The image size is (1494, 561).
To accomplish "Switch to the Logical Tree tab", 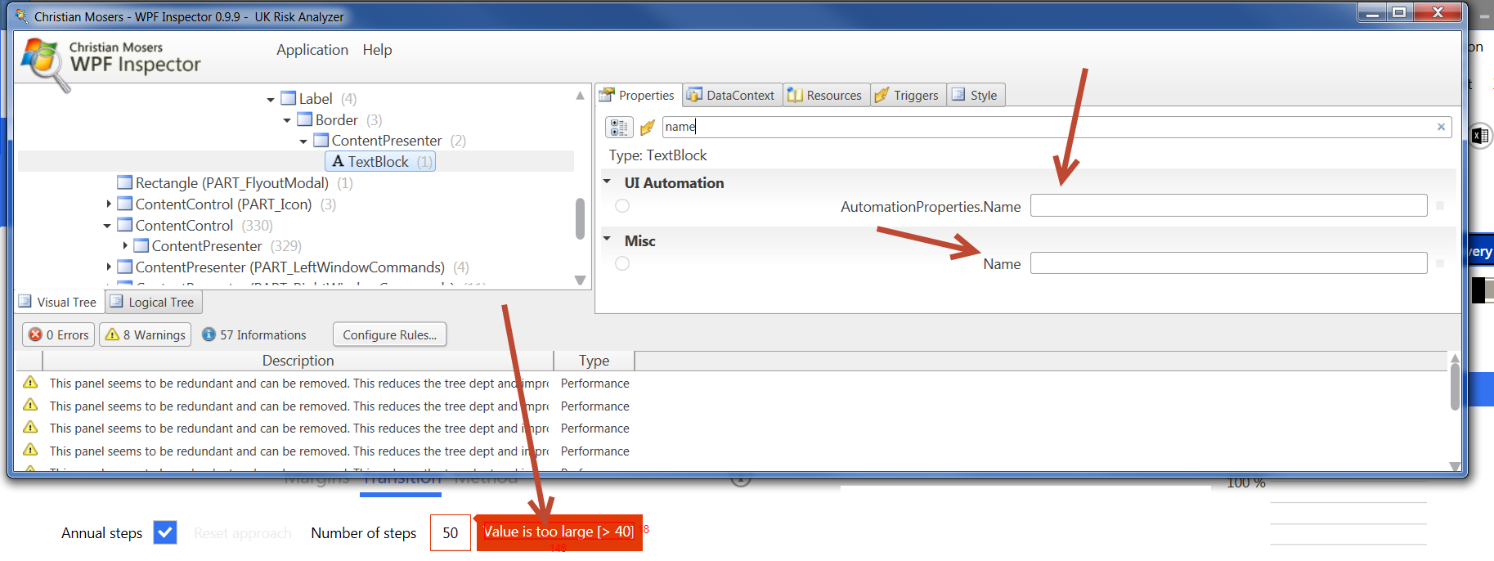I will pyautogui.click(x=153, y=303).
